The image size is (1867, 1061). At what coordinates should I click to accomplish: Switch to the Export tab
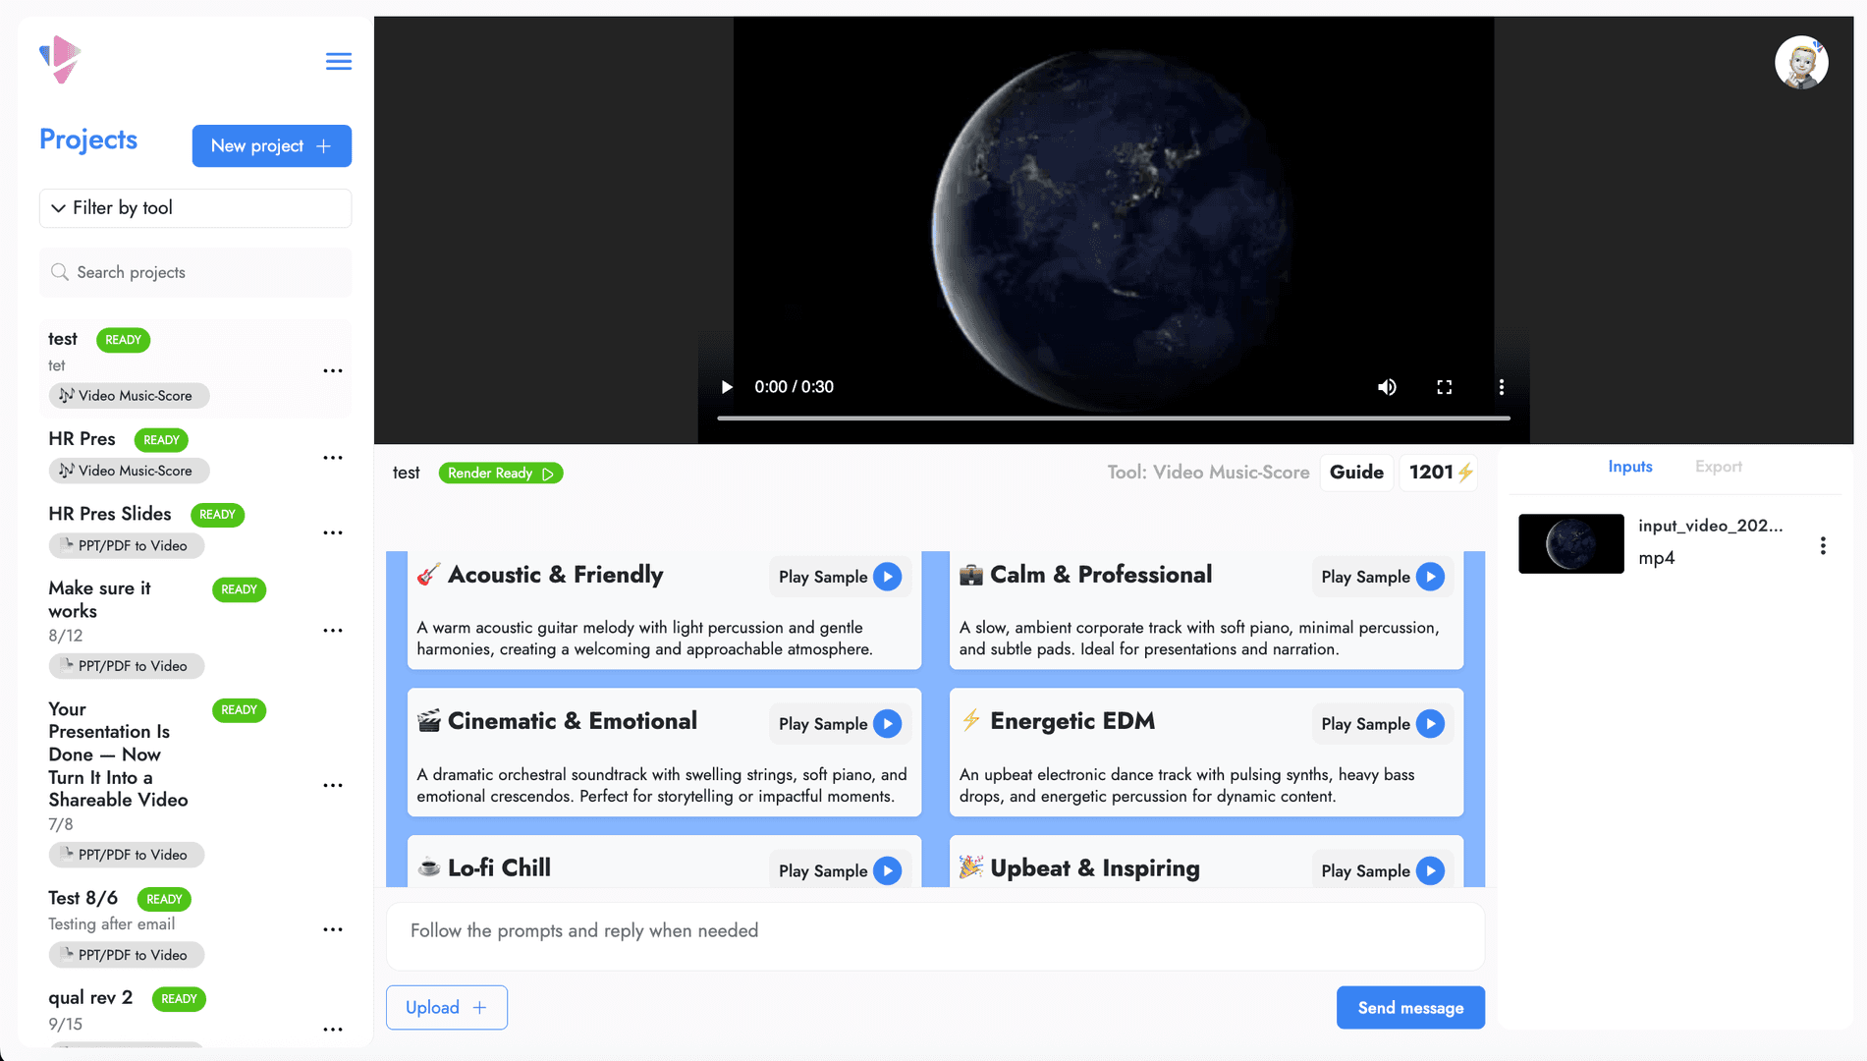(x=1718, y=466)
